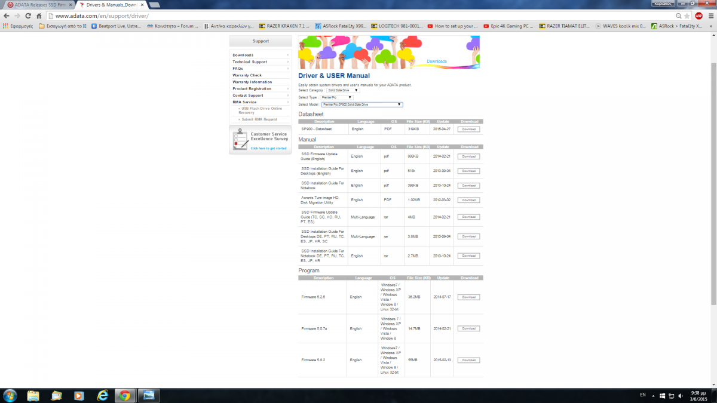Download Firmware 5.0.7a
The width and height of the screenshot is (717, 403).
click(468, 328)
